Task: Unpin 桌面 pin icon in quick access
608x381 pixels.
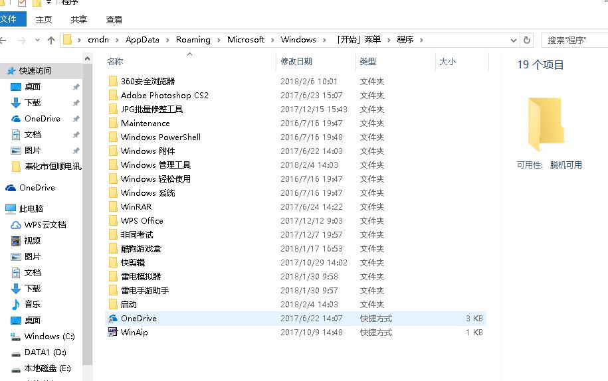Action: (x=76, y=87)
